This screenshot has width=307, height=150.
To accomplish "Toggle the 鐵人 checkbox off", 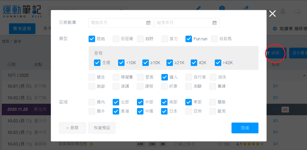I will 165,77.
